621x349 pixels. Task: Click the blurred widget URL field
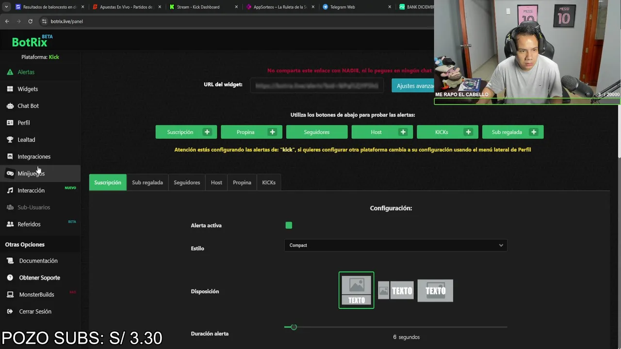click(x=317, y=86)
